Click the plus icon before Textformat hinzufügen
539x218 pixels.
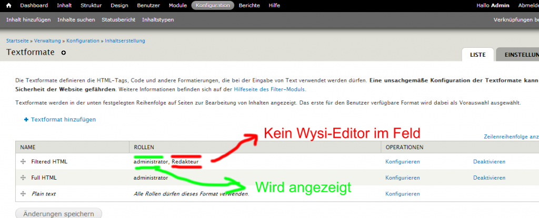(26, 120)
